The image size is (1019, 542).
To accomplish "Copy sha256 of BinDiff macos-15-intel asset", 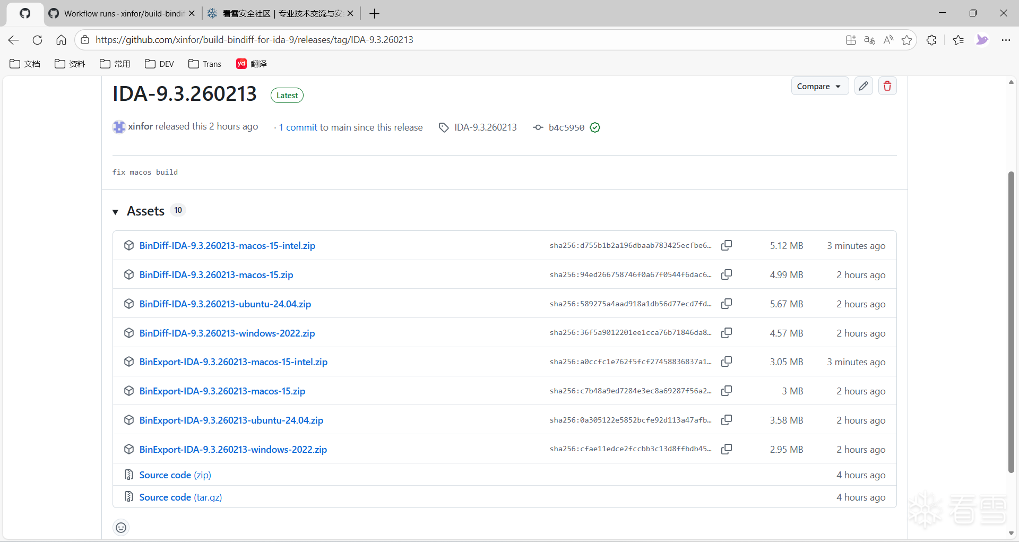I will click(727, 245).
